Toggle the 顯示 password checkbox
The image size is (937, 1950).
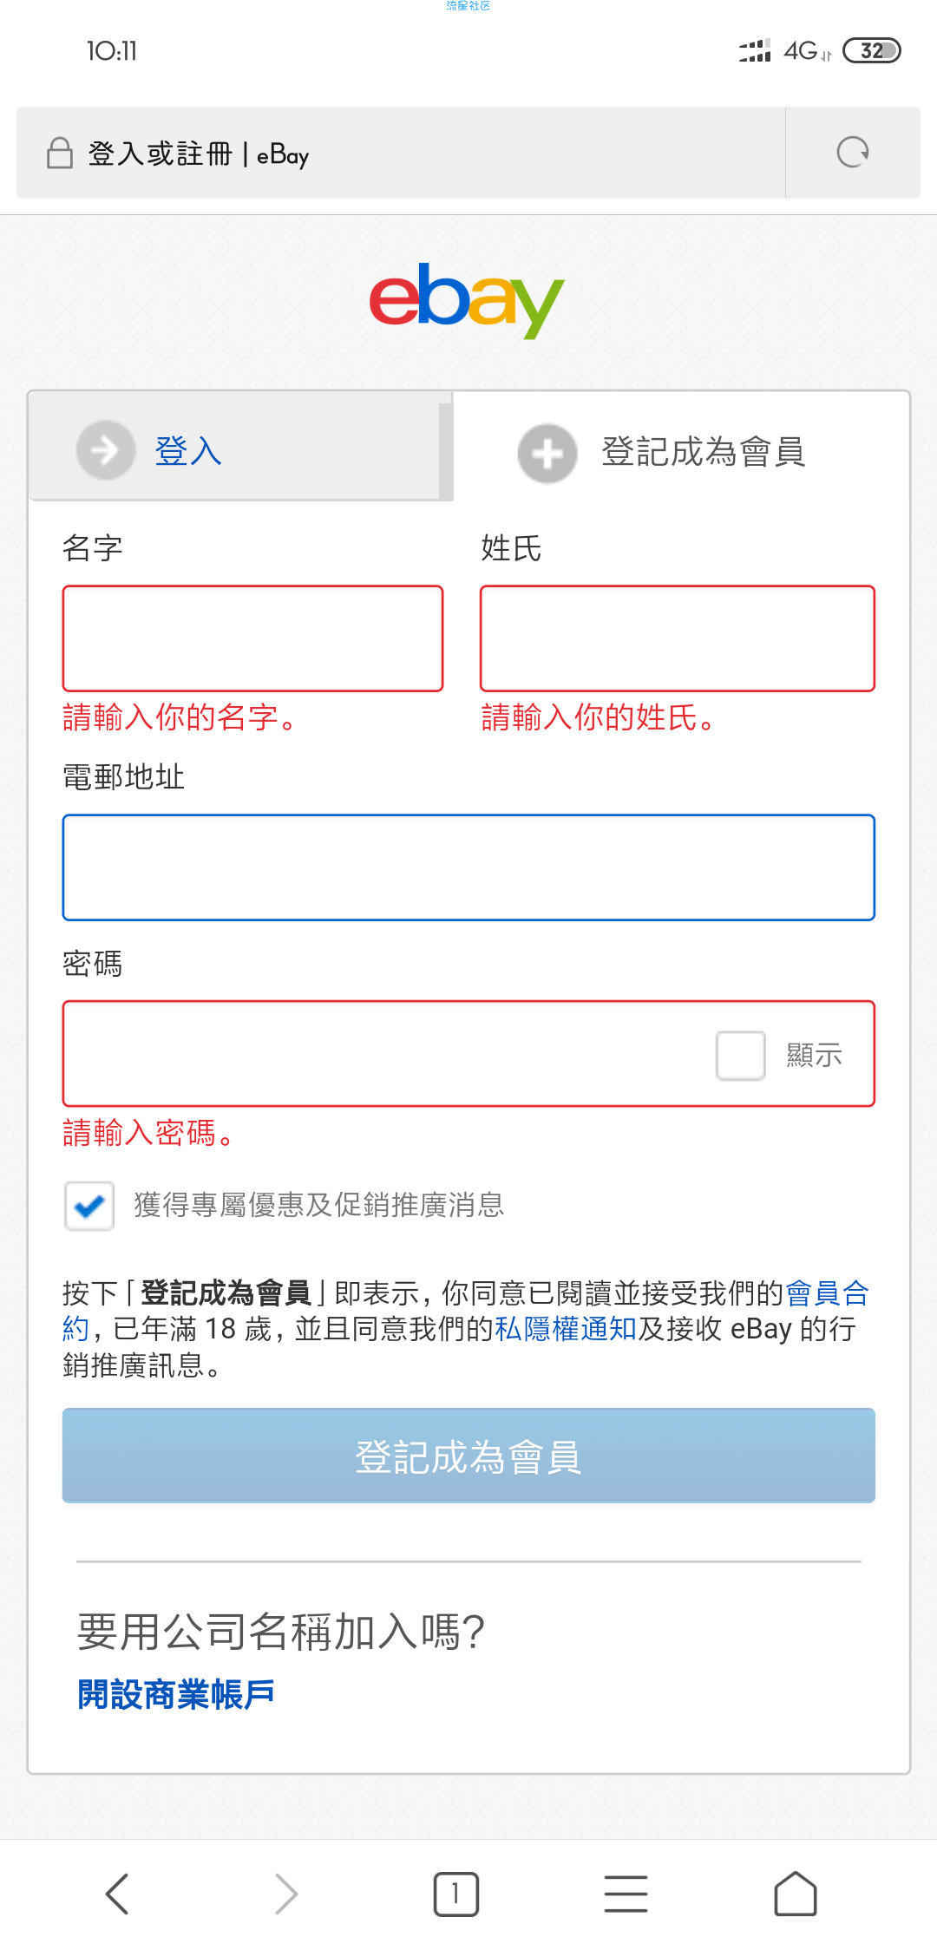740,1055
